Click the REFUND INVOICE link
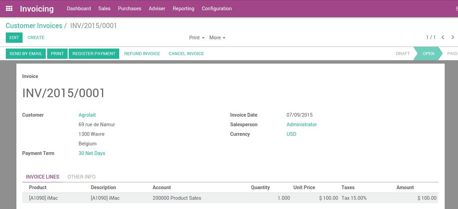 point(142,53)
